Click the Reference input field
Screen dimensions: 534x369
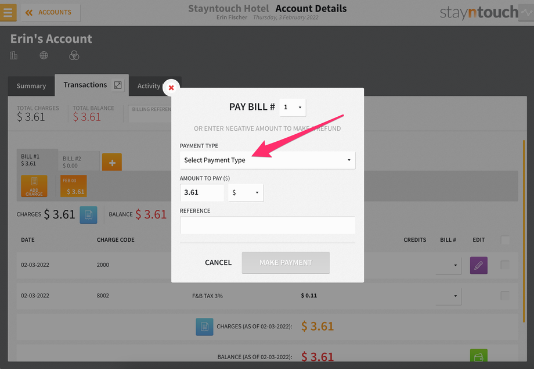(x=268, y=225)
